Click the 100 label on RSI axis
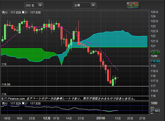The width and height of the screenshot is (165, 121). (x=154, y=103)
